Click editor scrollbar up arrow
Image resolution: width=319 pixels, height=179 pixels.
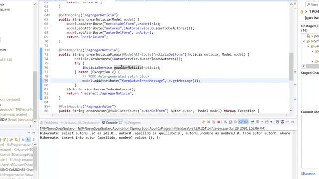pyautogui.click(x=291, y=4)
